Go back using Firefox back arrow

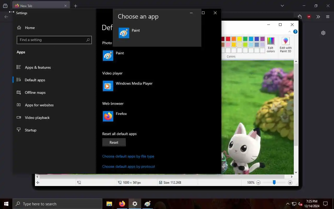(6, 17)
